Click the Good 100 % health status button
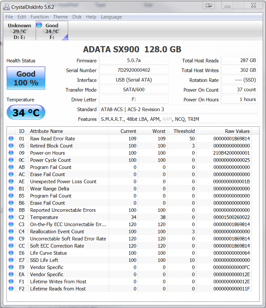266x308 pixels. [26, 78]
